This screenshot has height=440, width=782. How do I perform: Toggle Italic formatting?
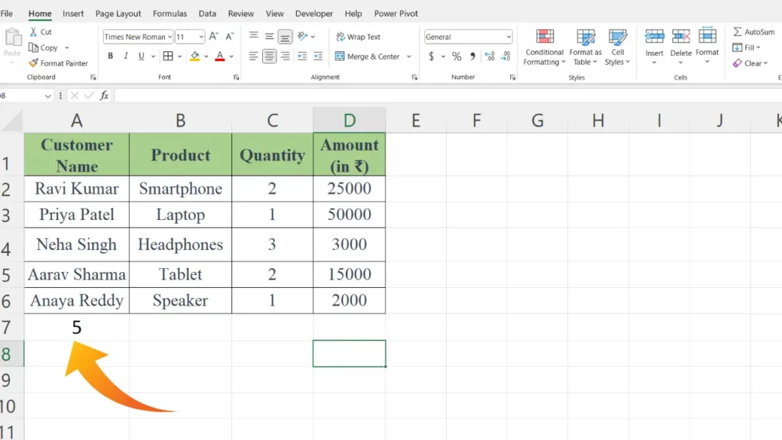coord(126,57)
